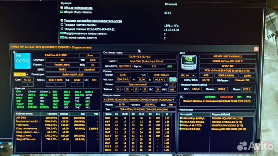This screenshot has width=278, height=156.
Task: Click the NVIDIA GeForce logo
Action: (x=189, y=62)
